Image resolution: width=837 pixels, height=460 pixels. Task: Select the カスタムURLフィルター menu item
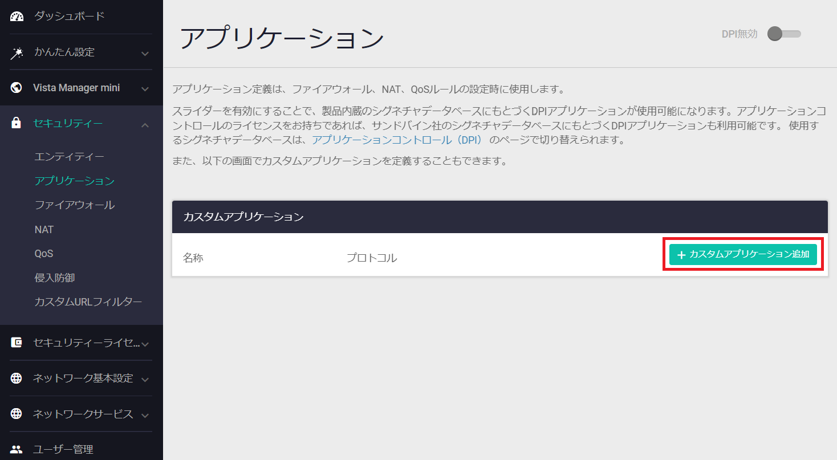click(88, 302)
